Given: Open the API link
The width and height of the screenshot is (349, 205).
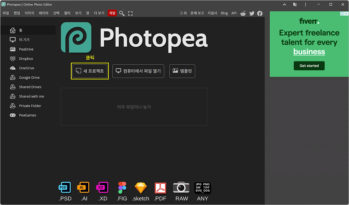Looking at the screenshot, I should (234, 13).
